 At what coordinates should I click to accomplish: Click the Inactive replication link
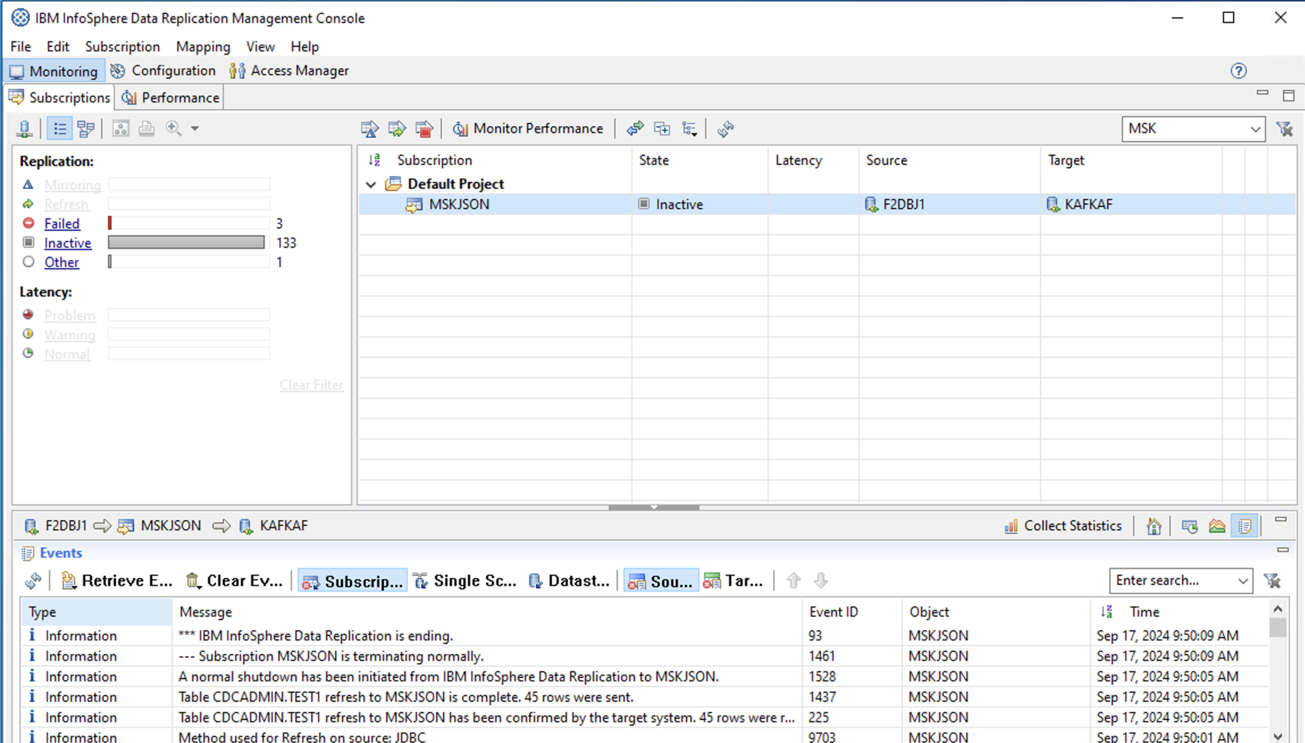coord(67,243)
